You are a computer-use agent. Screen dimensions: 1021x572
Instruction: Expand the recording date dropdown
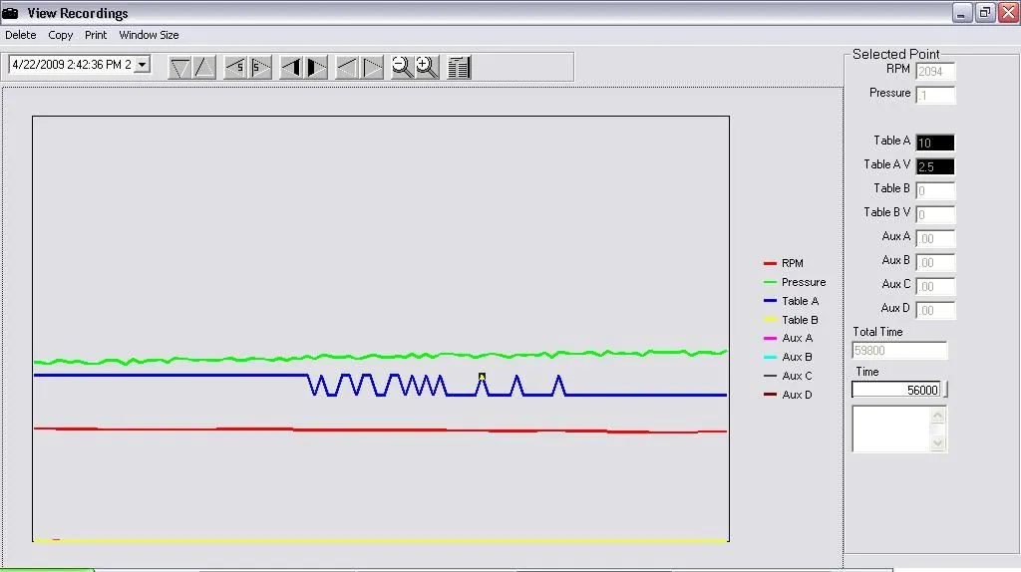click(x=142, y=64)
